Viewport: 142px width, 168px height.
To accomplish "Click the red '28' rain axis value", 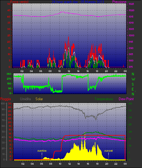I will (x=10, y=107).
